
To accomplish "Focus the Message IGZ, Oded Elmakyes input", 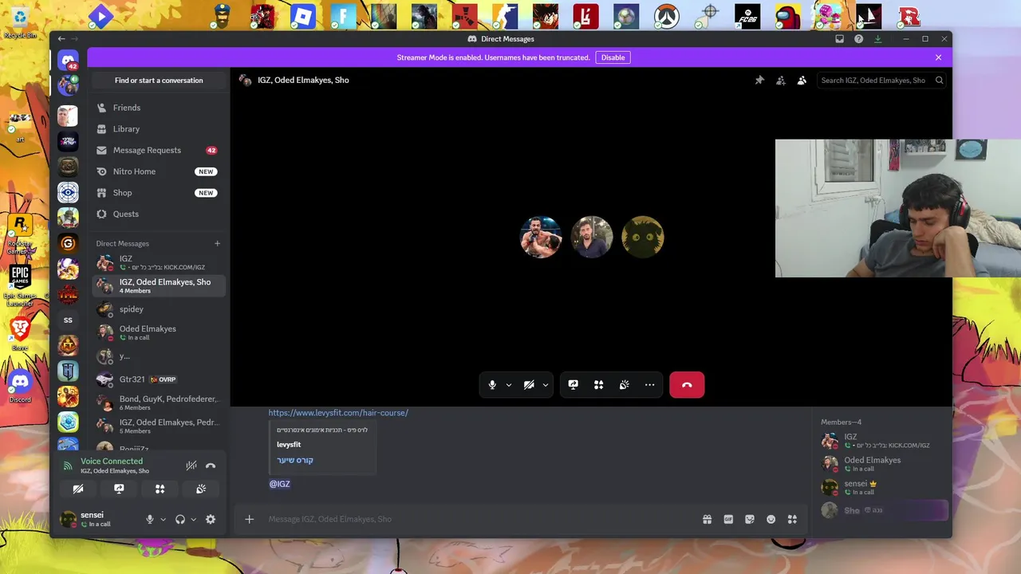I will pos(479,519).
